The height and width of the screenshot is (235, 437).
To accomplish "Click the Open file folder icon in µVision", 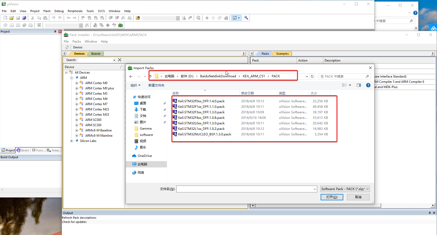I will click(x=12, y=18).
